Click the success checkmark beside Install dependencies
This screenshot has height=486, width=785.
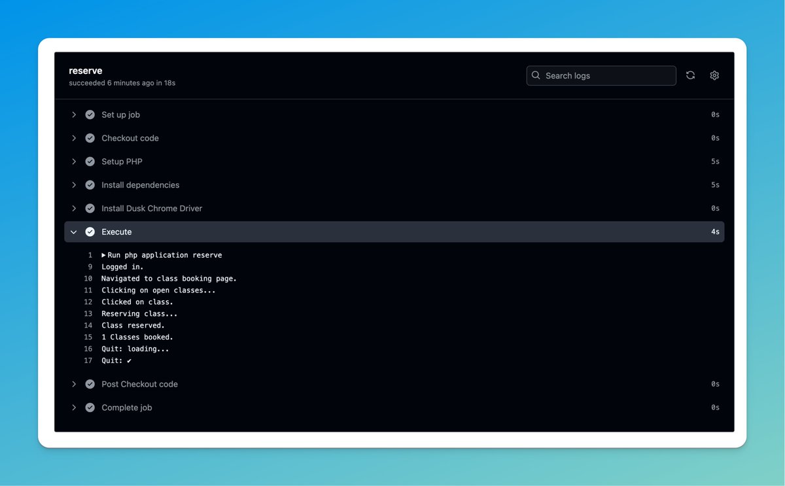pos(90,185)
